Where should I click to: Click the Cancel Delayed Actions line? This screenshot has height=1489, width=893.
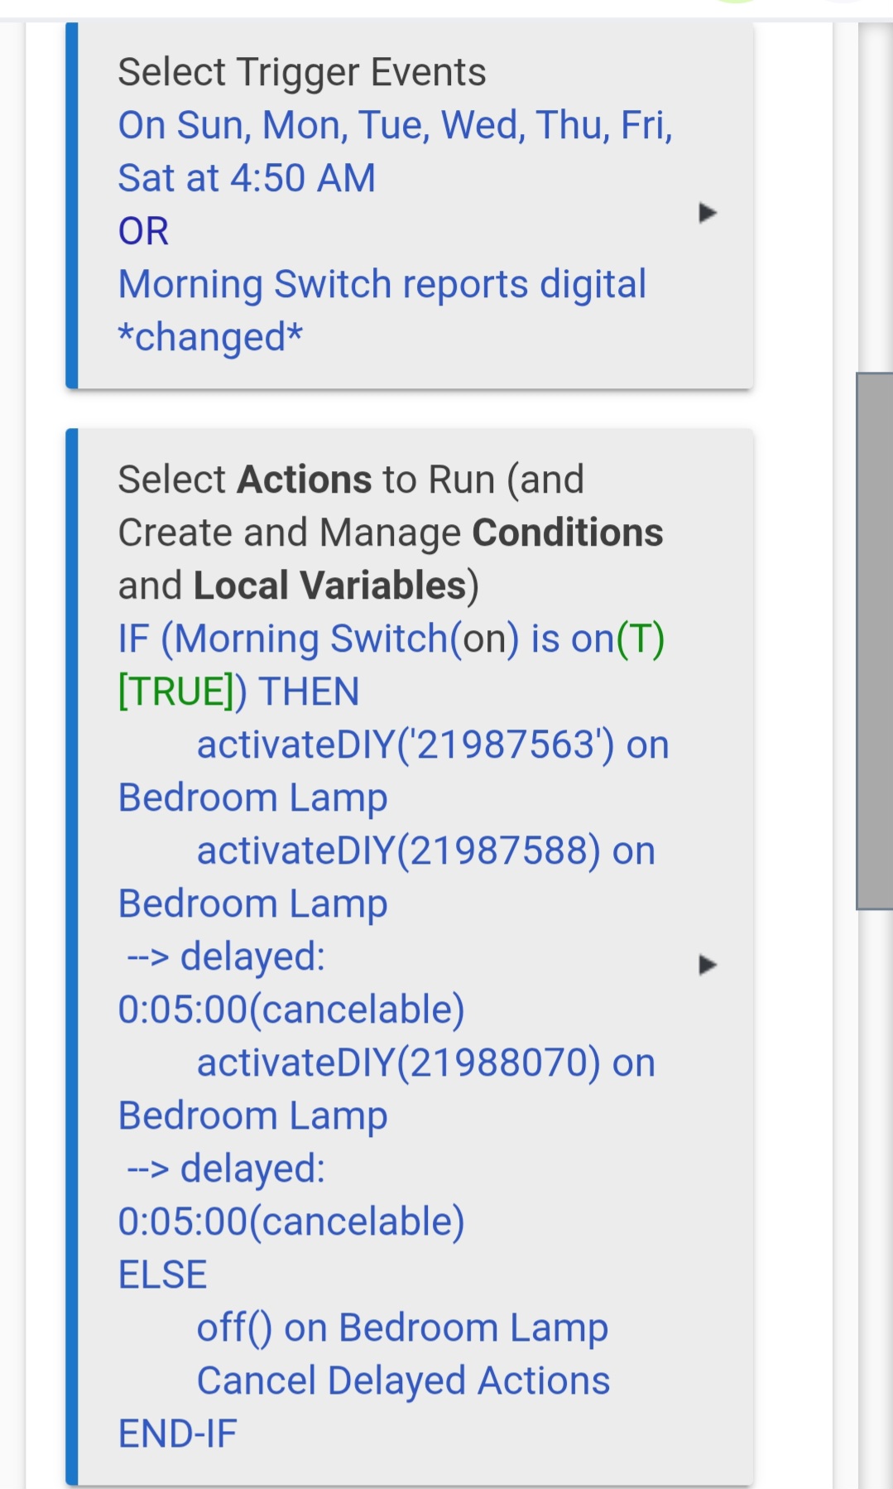point(403,1381)
